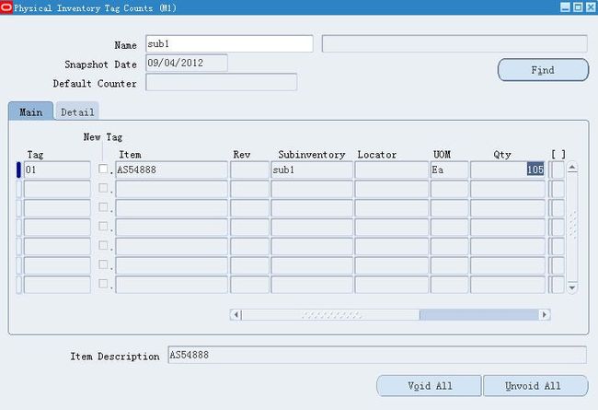The width and height of the screenshot is (598, 410).
Task: Click the horizontal scrollbar thumb
Action: click(x=331, y=314)
